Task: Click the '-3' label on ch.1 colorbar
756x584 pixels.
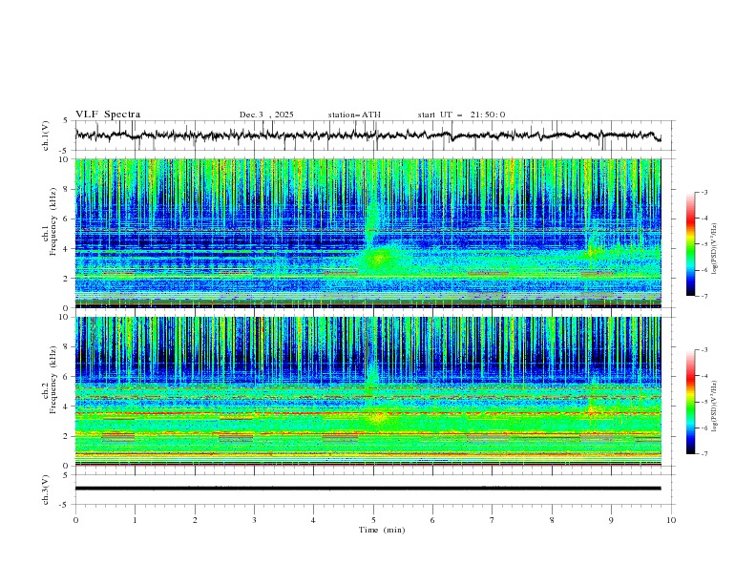Action: point(703,192)
